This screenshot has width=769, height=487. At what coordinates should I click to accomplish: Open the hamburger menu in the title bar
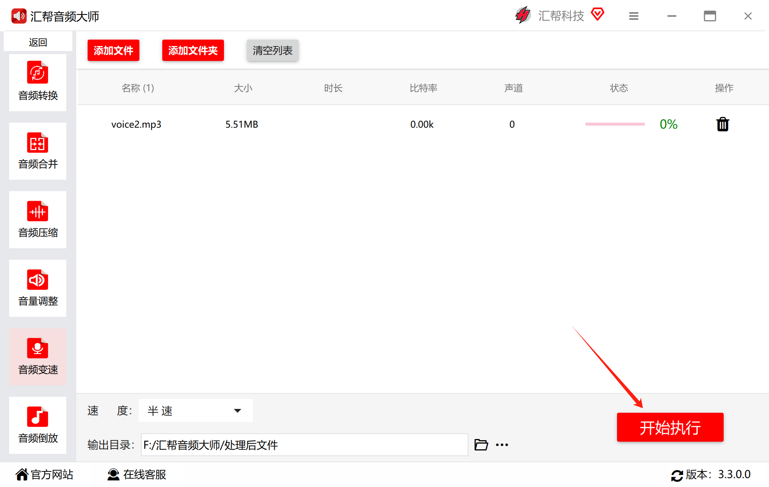click(x=634, y=16)
